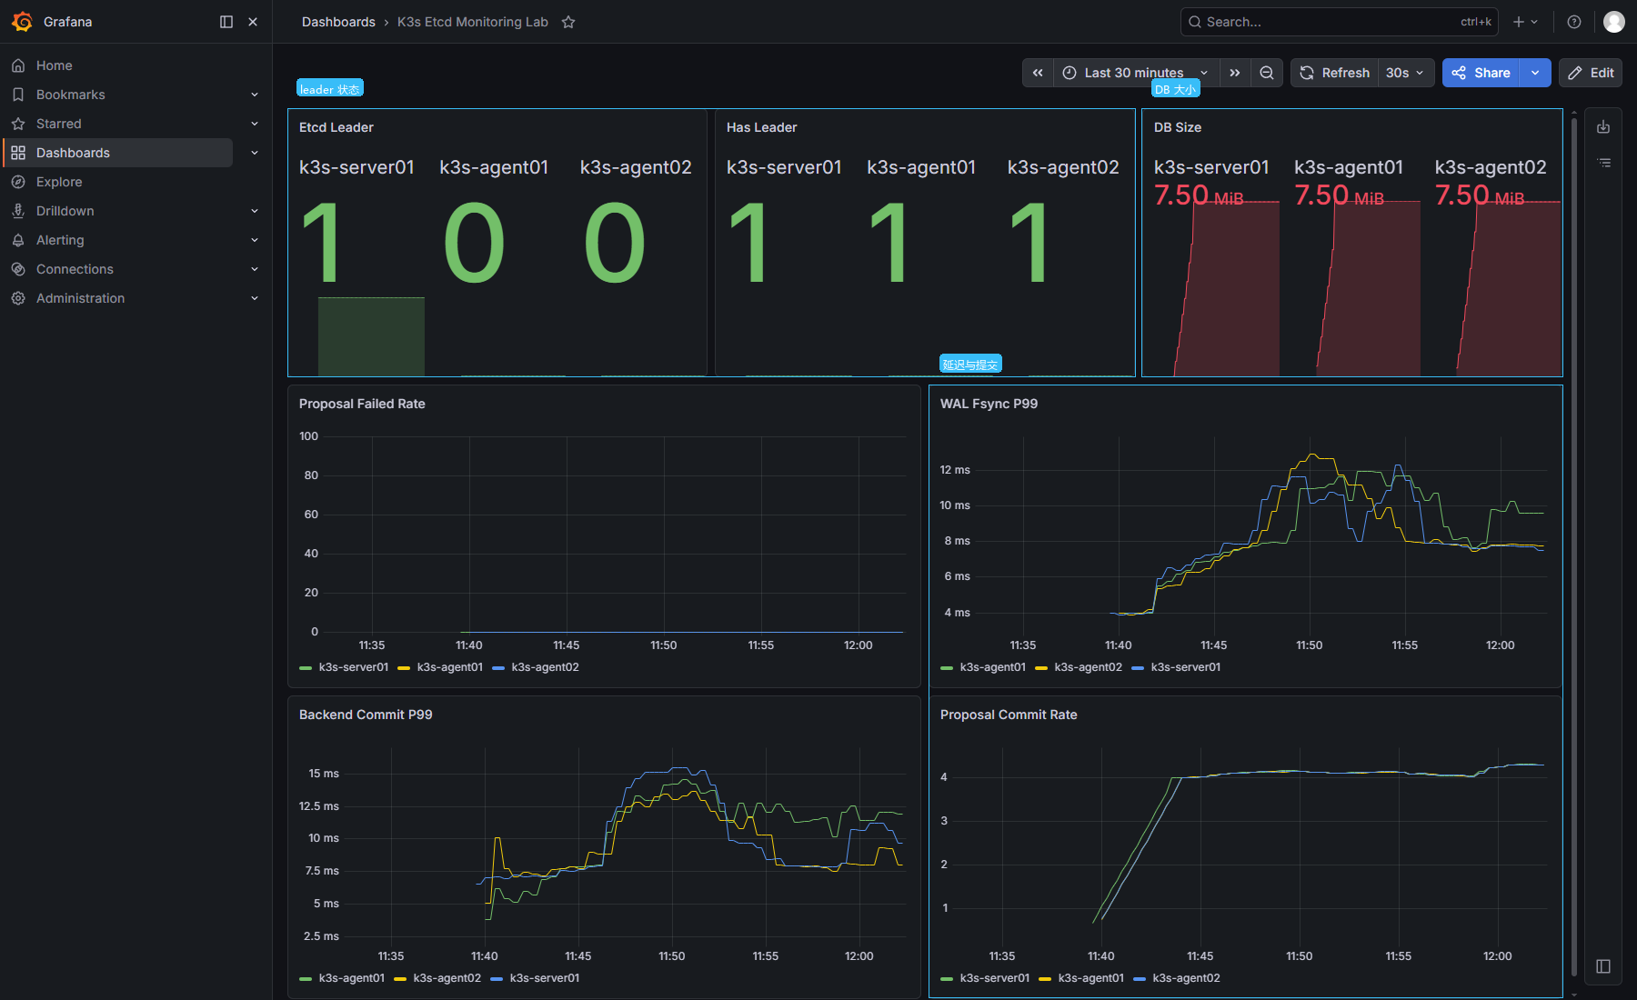The height and width of the screenshot is (1000, 1637).
Task: Click the Share button
Action: point(1481,73)
